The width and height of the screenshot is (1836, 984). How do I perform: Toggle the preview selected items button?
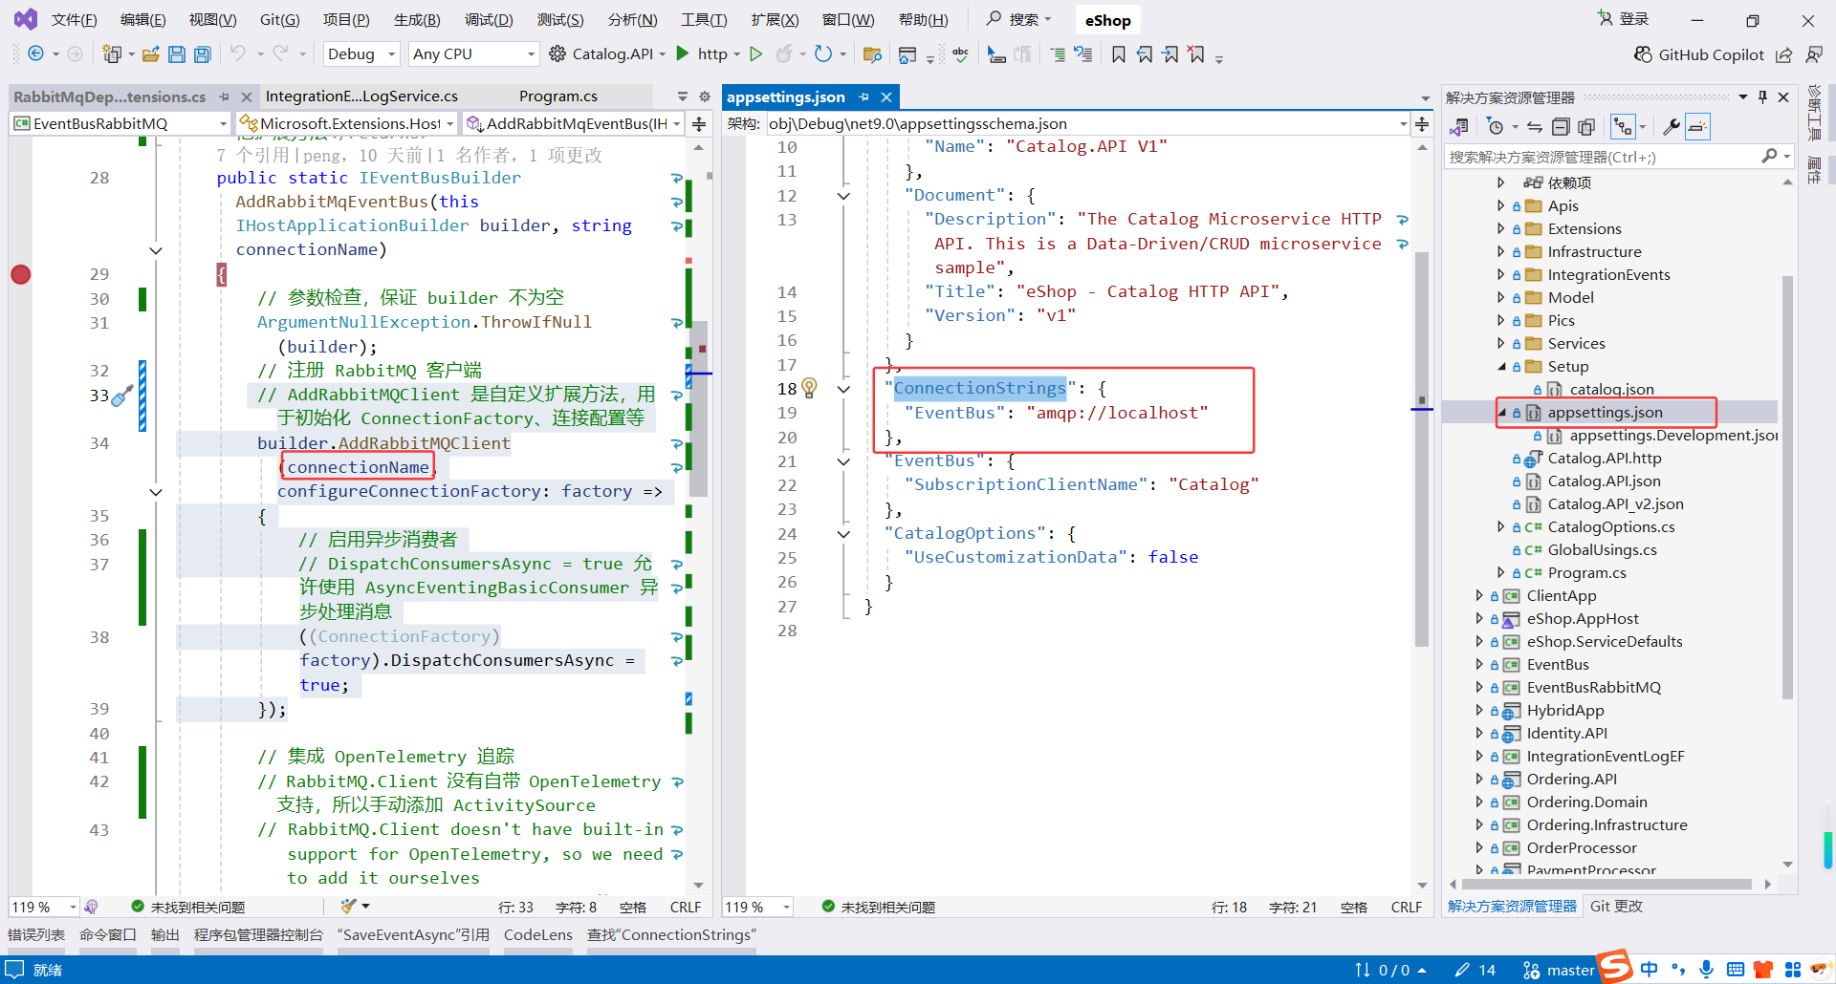(x=1697, y=127)
